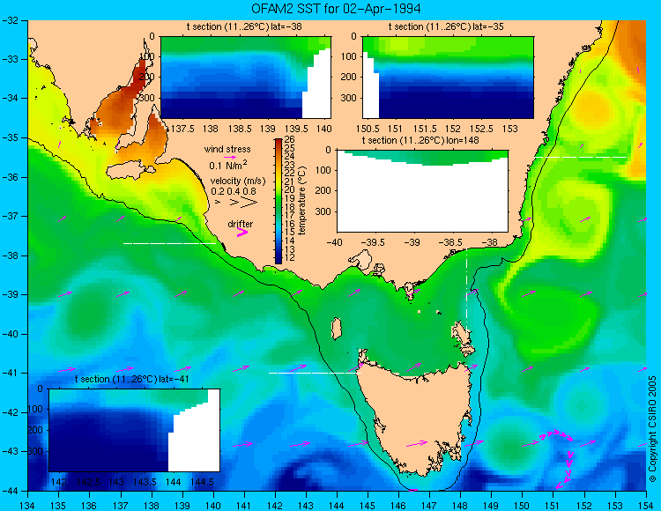Click the 152.5 tick label in lat=-35 inset
Viewport: 661px width, 511px height.
[481, 128]
